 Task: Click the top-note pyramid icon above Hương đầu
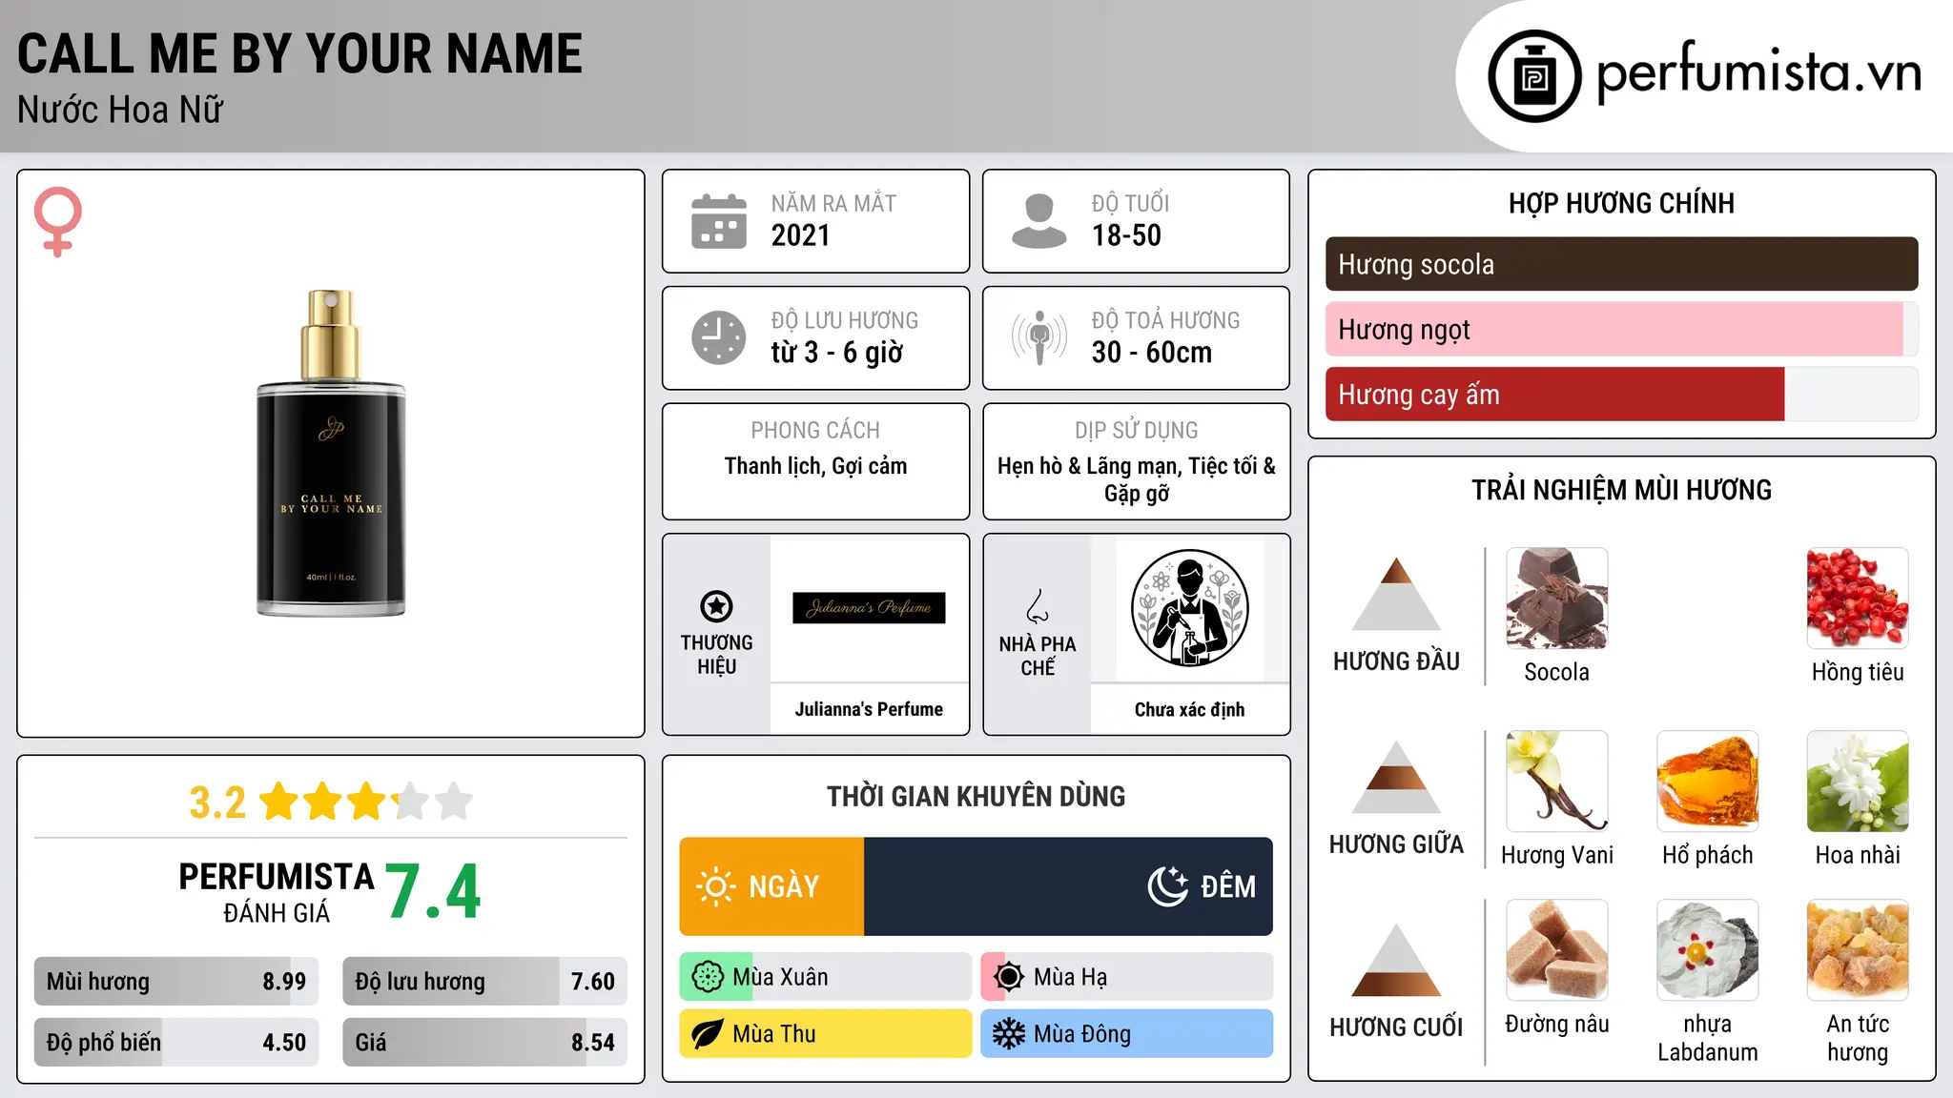(x=1396, y=594)
